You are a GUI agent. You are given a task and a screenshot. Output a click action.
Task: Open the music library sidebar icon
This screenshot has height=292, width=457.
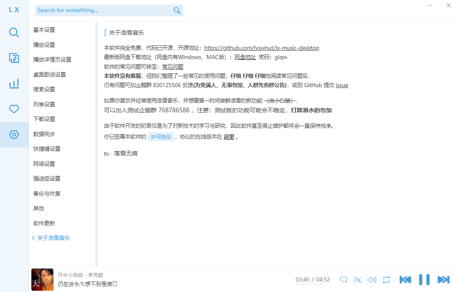coord(14,58)
